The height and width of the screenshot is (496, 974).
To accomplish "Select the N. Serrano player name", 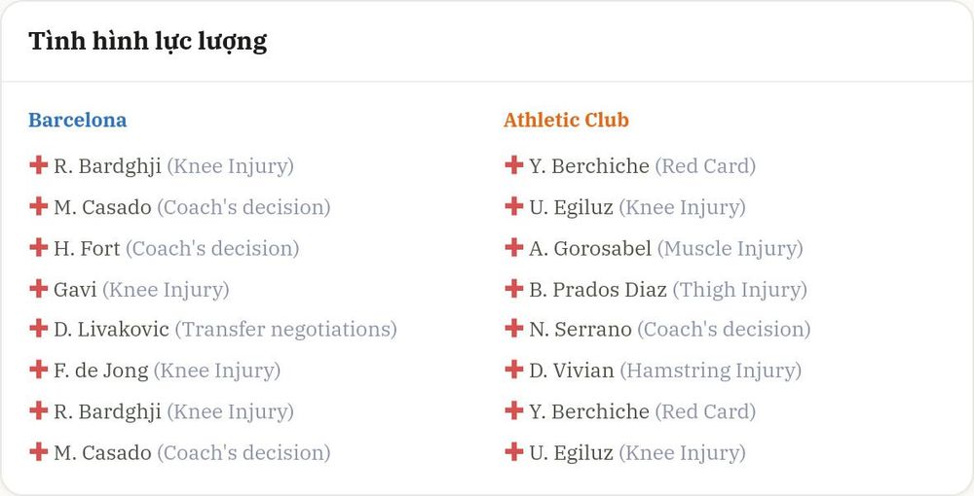I will click(581, 330).
